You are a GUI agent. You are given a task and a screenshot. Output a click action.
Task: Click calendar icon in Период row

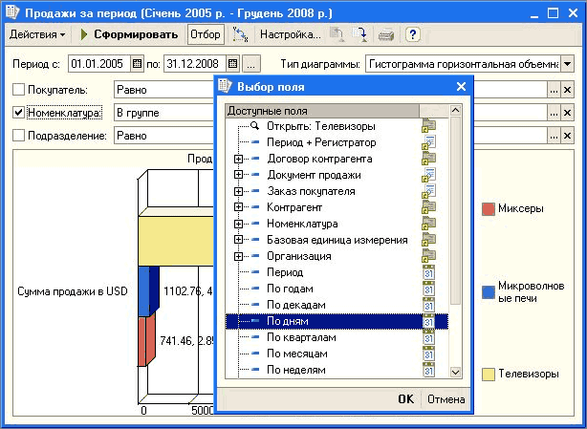(428, 272)
